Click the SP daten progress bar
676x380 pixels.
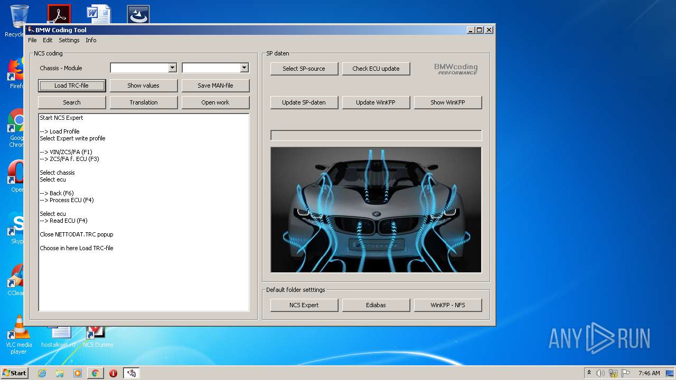coord(376,136)
